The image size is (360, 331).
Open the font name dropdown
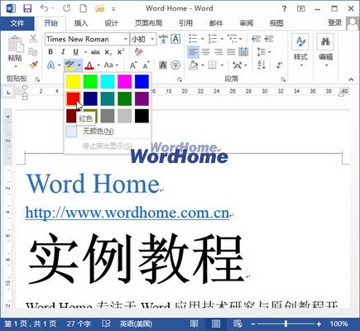[126, 39]
